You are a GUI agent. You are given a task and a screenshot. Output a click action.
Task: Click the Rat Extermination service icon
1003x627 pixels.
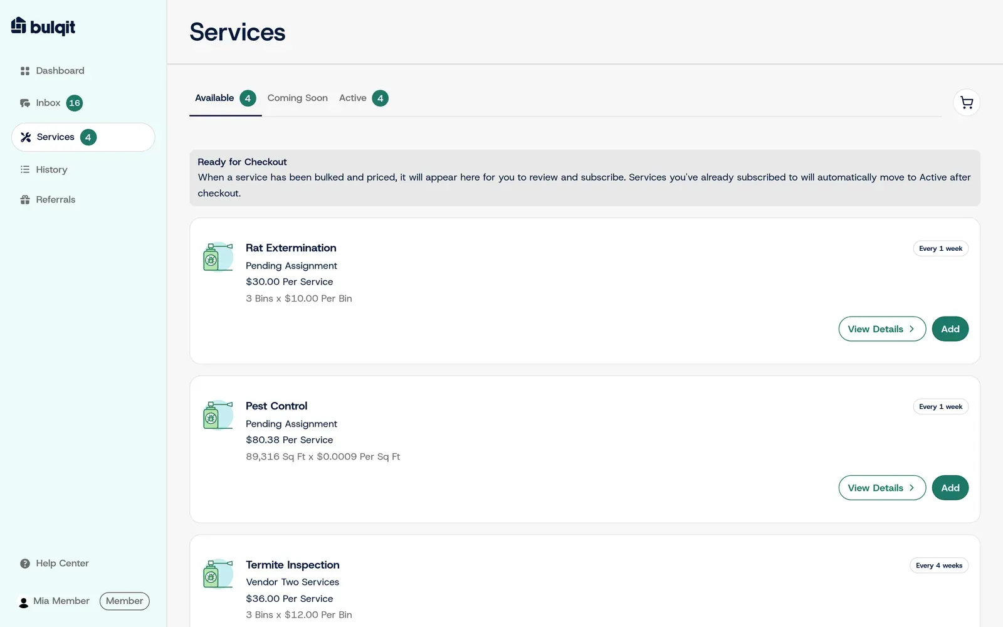tap(218, 257)
